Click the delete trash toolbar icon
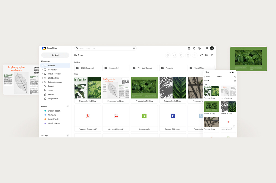 coord(188,55)
